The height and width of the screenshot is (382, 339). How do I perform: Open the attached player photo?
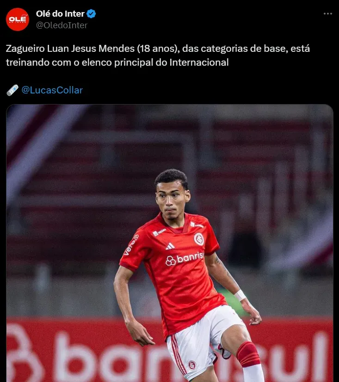tap(170, 243)
